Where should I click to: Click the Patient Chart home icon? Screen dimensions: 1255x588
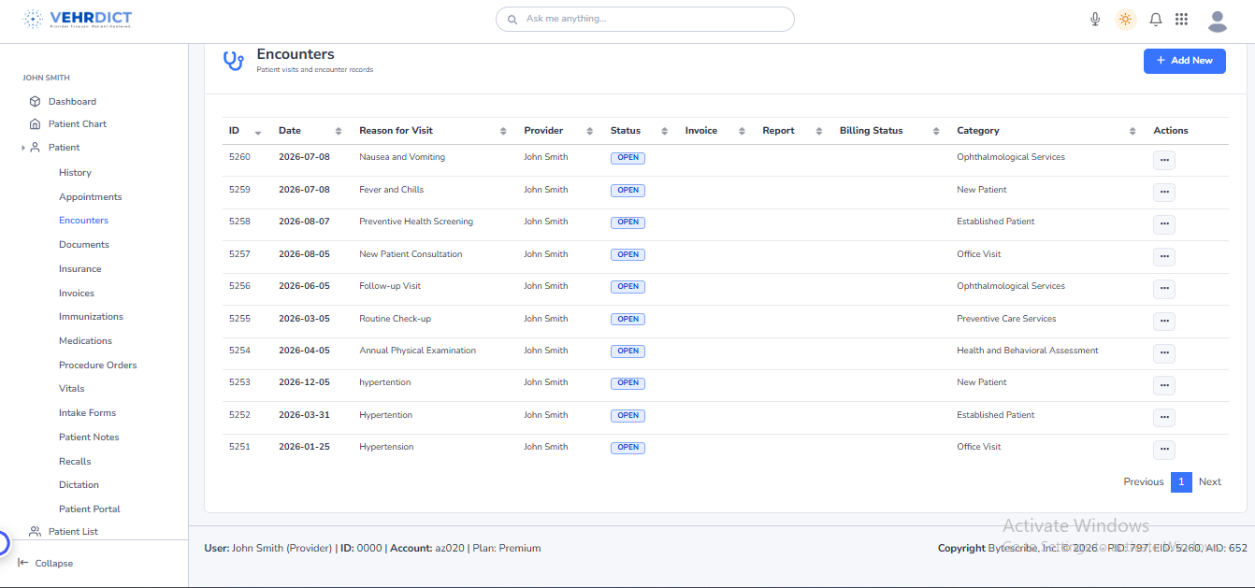tap(35, 124)
